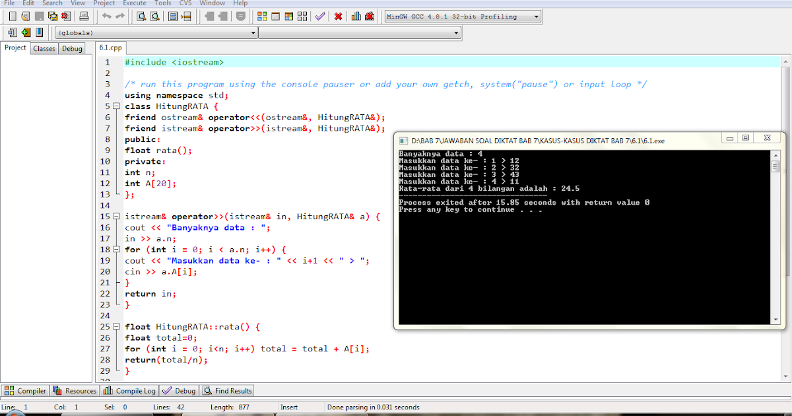Click the 'Insert' status bar indicator
This screenshot has height=416, width=792.
[x=290, y=407]
